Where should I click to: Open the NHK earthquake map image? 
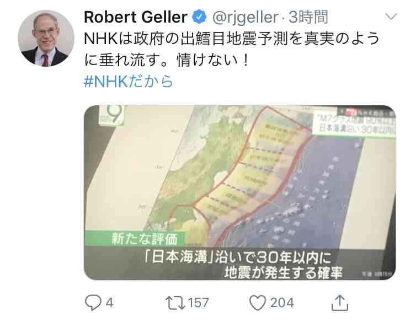tap(239, 192)
